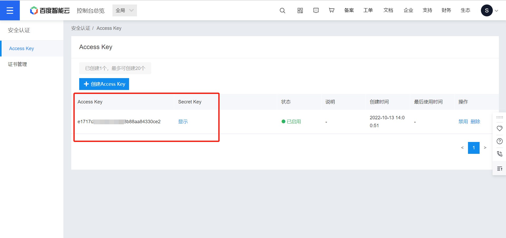Click the Secret Key column header
Image resolution: width=506 pixels, height=238 pixels.
(190, 102)
